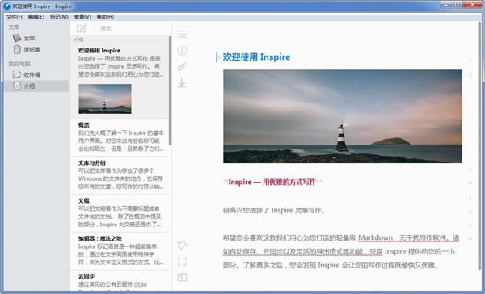Select the 概览 note in list

[120, 137]
